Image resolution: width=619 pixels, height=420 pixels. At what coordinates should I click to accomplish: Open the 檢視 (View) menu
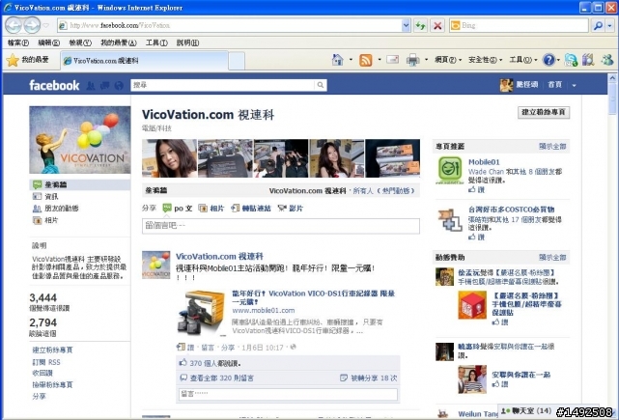80,42
